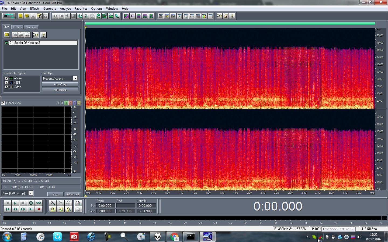This screenshot has height=242, width=388.
Task: Uncheck the Video file type checkbox
Action: click(x=7, y=87)
